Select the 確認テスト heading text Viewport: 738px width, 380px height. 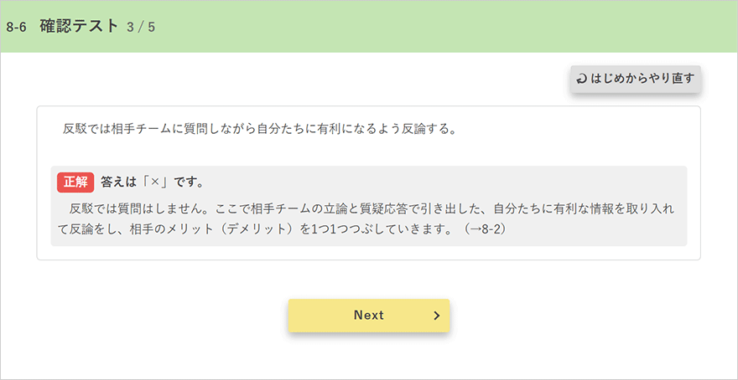(79, 26)
